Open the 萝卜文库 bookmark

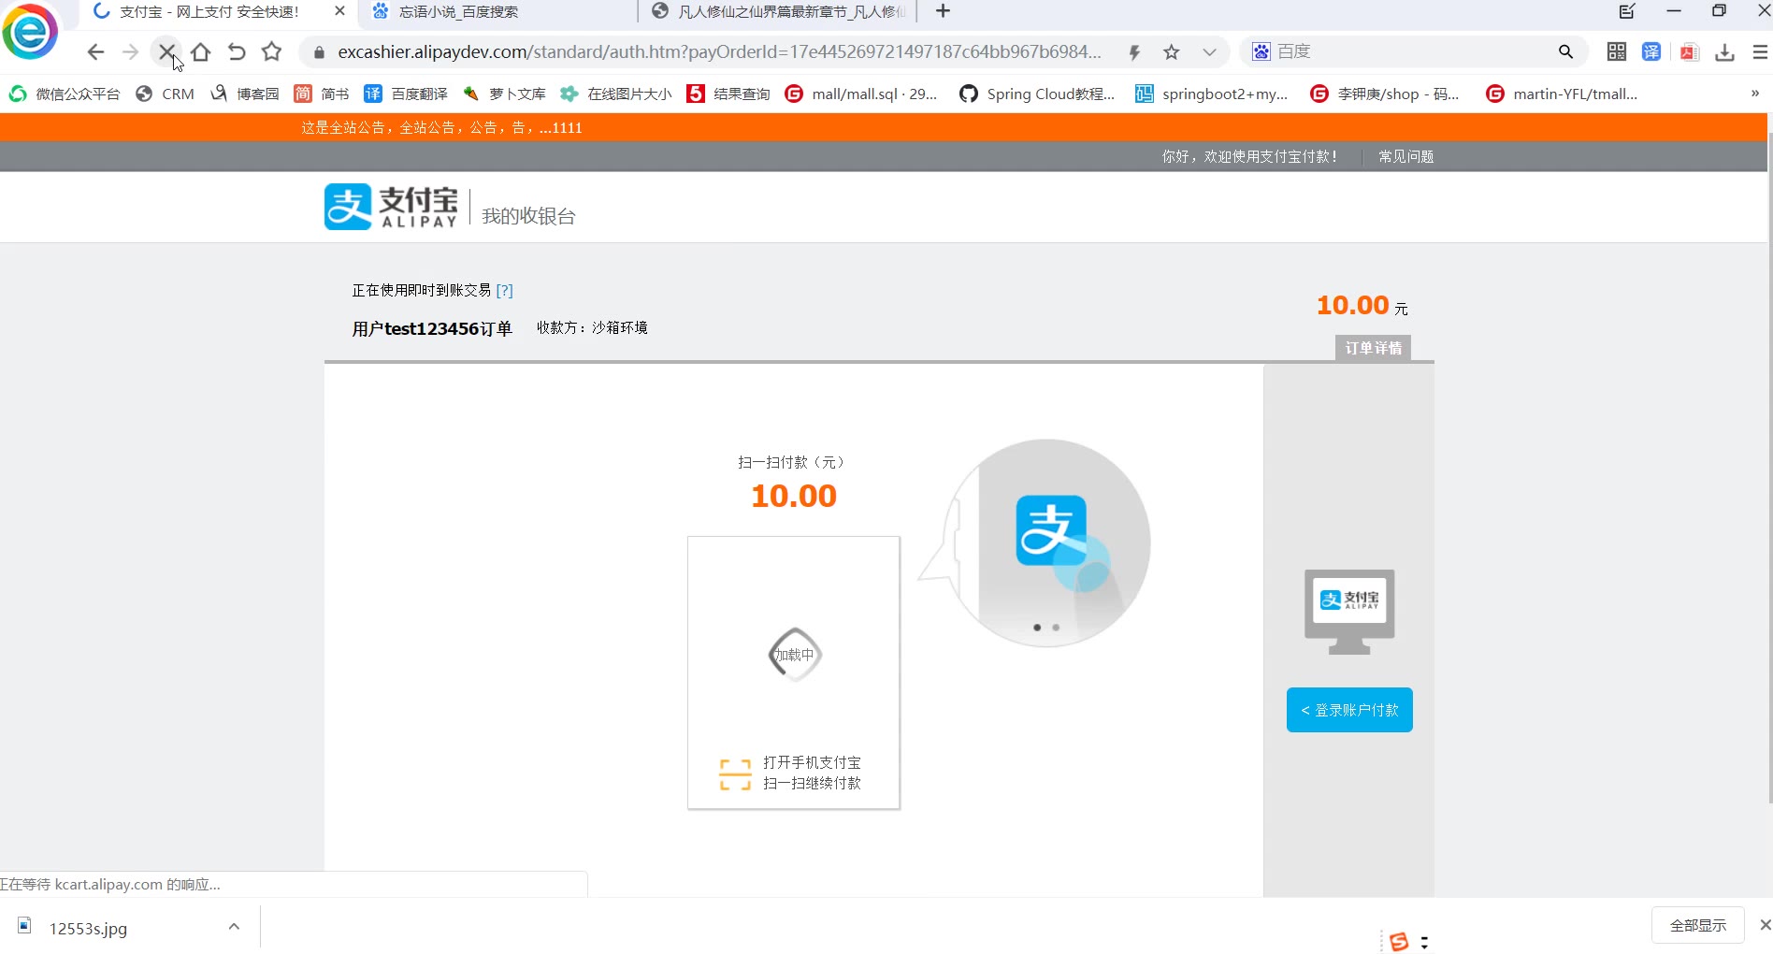504,94
